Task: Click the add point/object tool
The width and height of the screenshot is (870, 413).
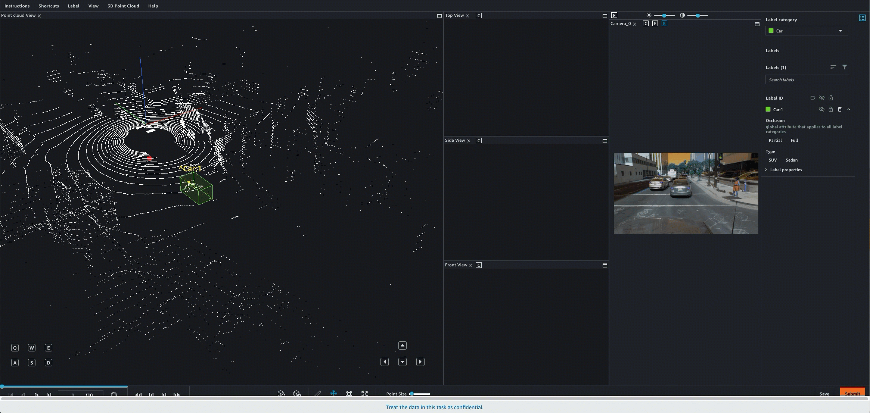Action: coord(281,394)
